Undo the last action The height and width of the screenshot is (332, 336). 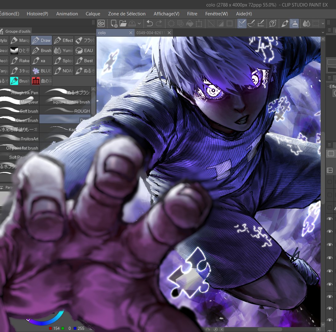pyautogui.click(x=150, y=23)
